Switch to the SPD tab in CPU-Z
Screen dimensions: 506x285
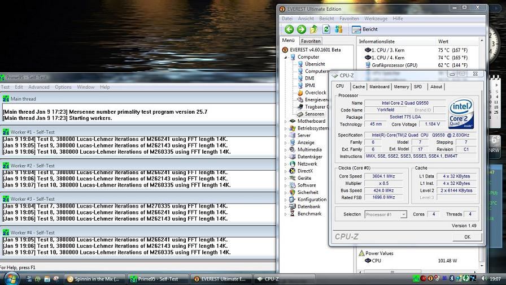tap(418, 87)
